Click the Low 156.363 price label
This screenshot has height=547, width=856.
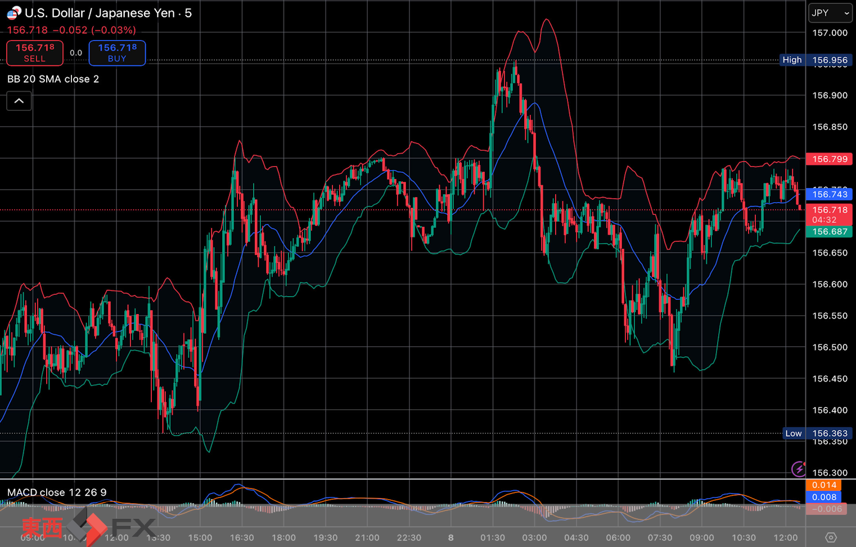click(816, 433)
